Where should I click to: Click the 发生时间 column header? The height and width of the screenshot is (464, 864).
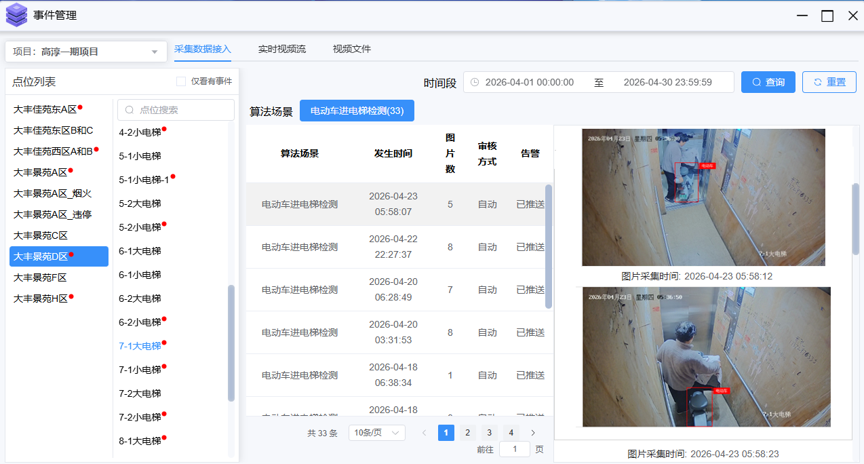pyautogui.click(x=393, y=153)
